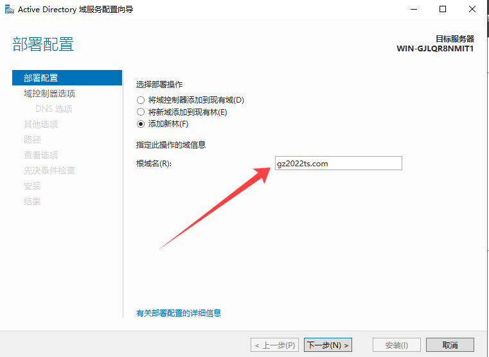Open the 部署配置 step in sidebar
The width and height of the screenshot is (489, 357).
tap(41, 78)
